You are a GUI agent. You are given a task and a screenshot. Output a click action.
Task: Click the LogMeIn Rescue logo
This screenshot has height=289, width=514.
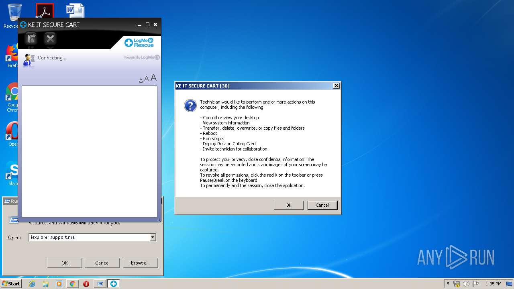(x=139, y=43)
